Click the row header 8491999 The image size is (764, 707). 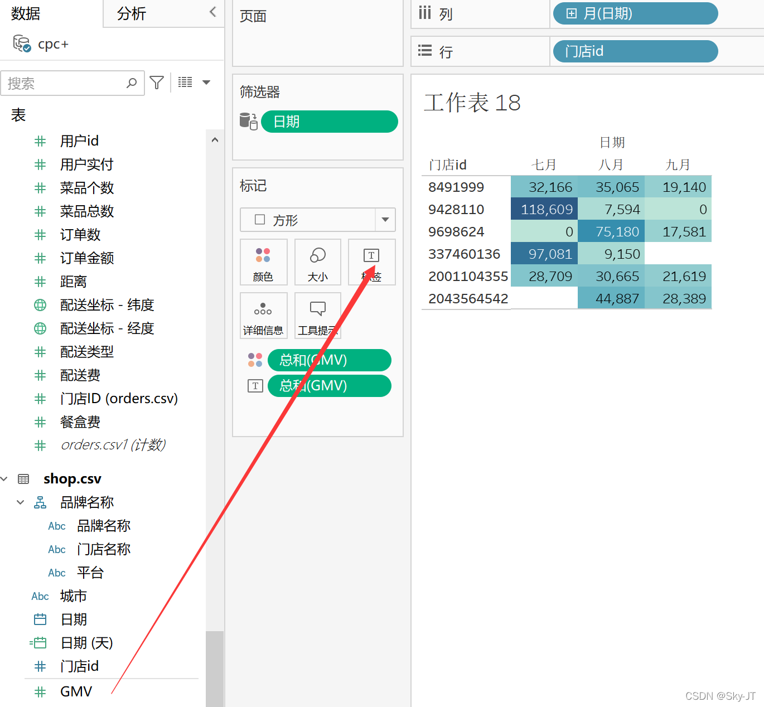[x=456, y=187]
